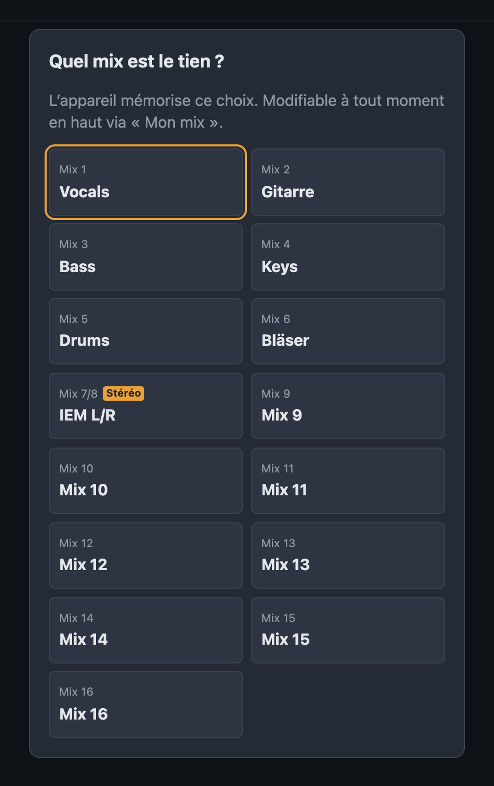494x786 pixels.
Task: Pick the IEM L/R stereo mix
Action: pyautogui.click(x=146, y=406)
